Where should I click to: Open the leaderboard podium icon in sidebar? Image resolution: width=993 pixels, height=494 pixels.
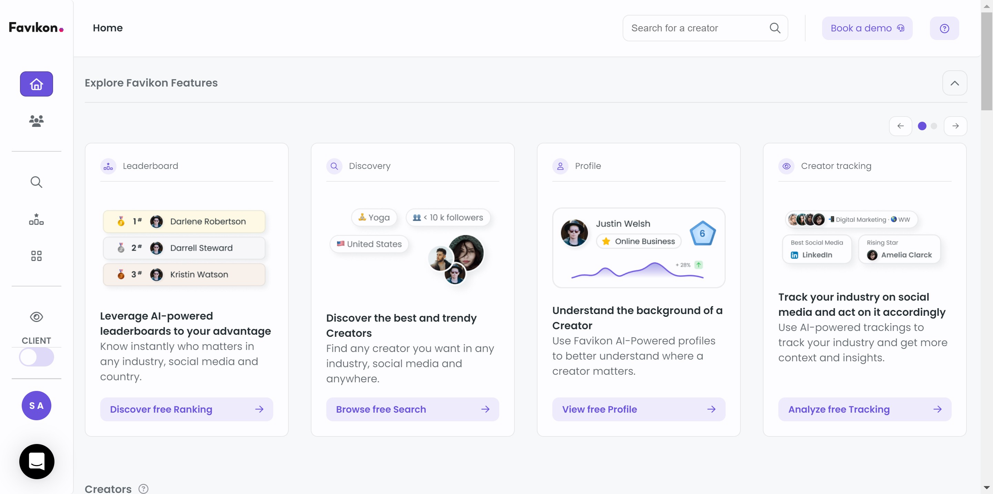coord(36,219)
